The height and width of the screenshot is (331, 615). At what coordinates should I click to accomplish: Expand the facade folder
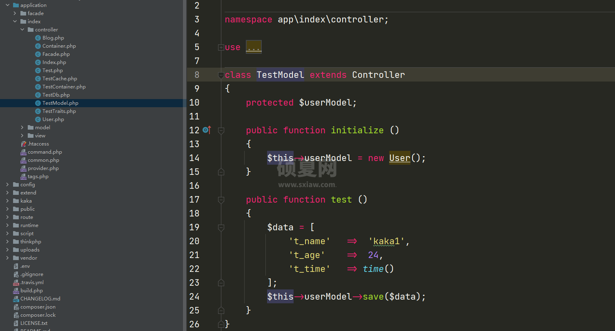click(15, 13)
